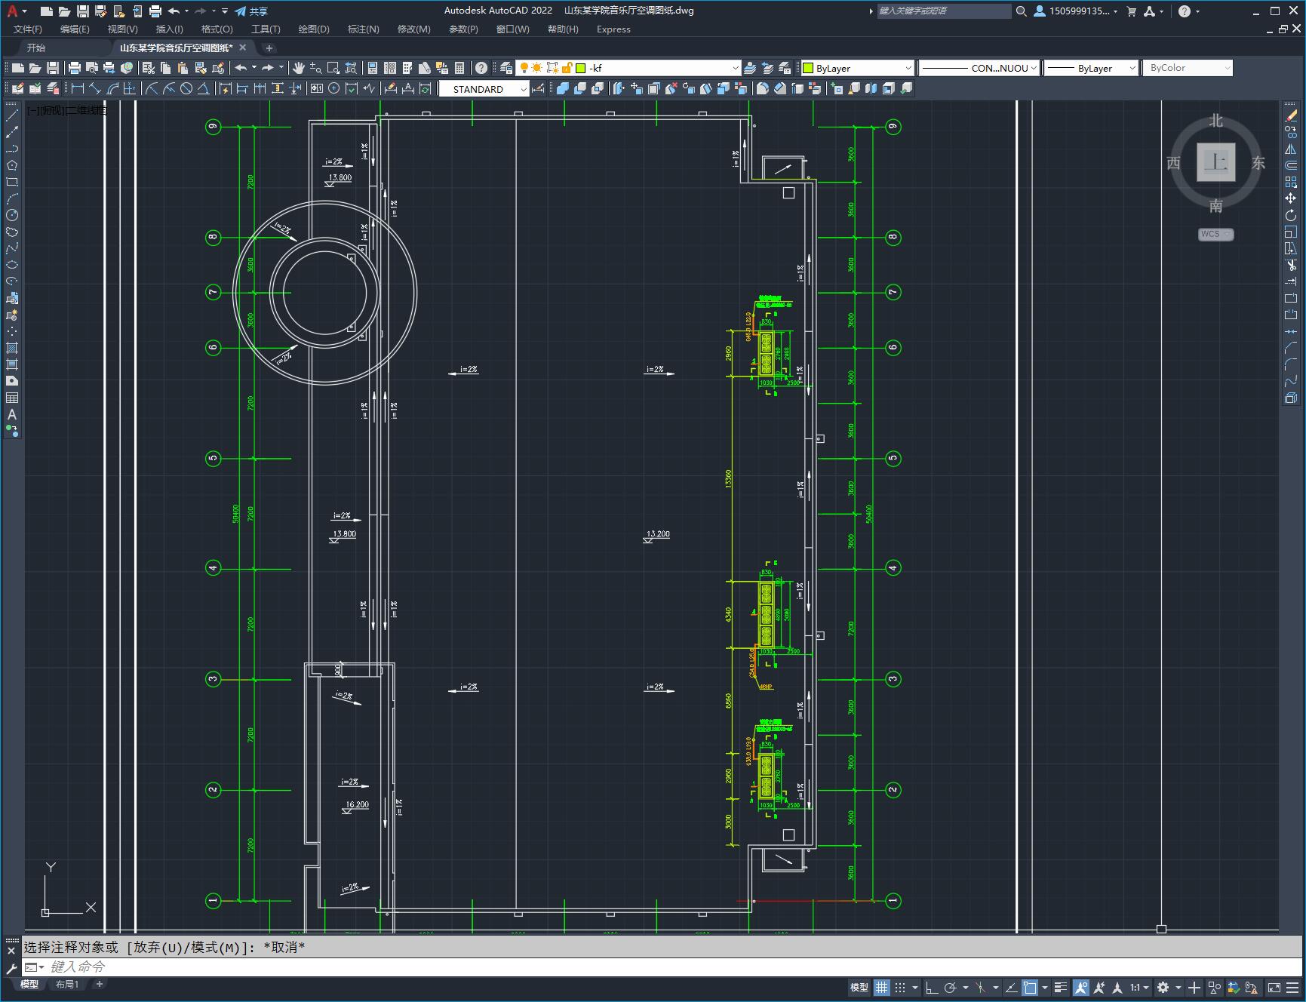Toggle object snap in status bar
The height and width of the screenshot is (1002, 1306).
(x=1030, y=987)
